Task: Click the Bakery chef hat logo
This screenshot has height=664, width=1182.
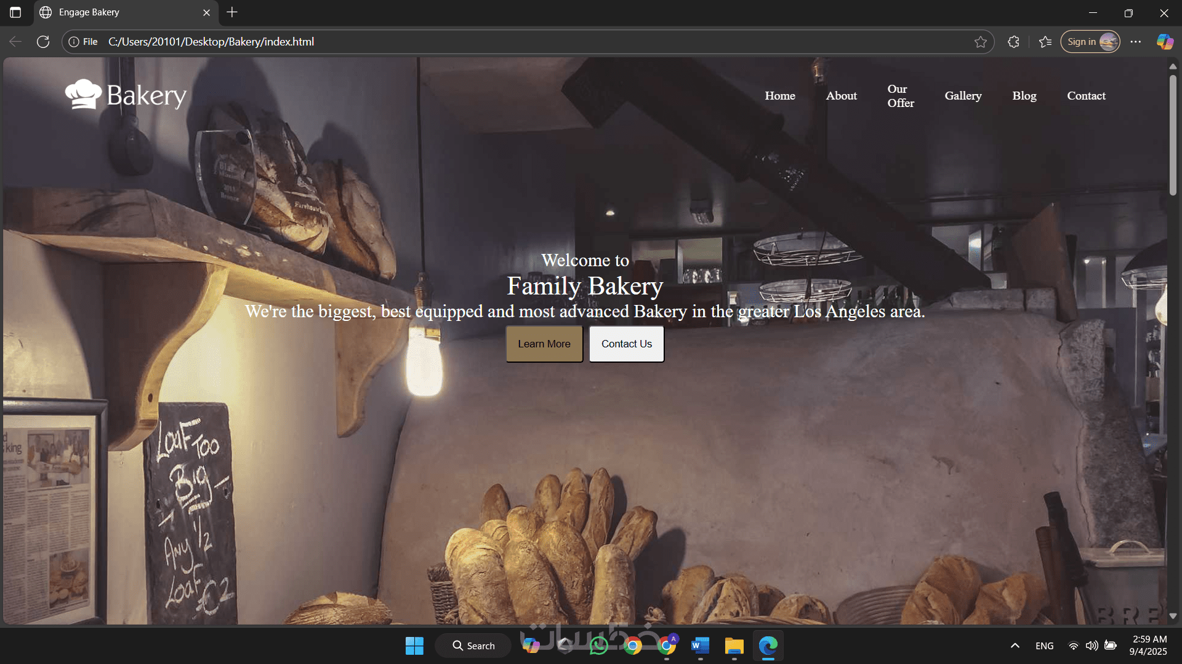Action: click(83, 95)
